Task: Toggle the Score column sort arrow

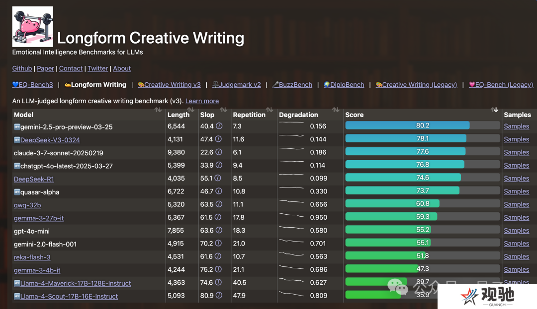Action: tap(495, 110)
